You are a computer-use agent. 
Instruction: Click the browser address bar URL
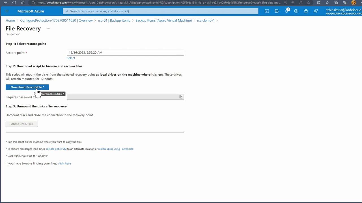coord(159,3)
